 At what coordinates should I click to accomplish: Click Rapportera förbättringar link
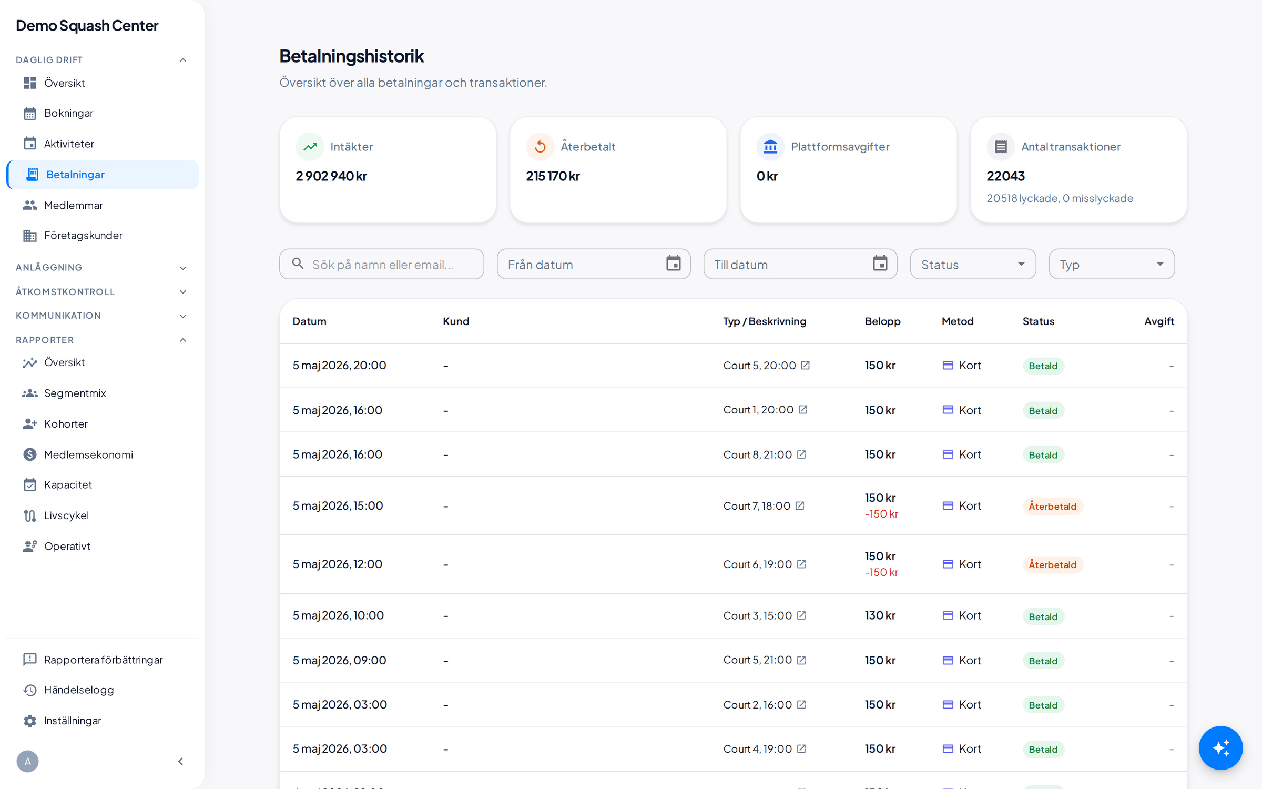pyautogui.click(x=103, y=660)
